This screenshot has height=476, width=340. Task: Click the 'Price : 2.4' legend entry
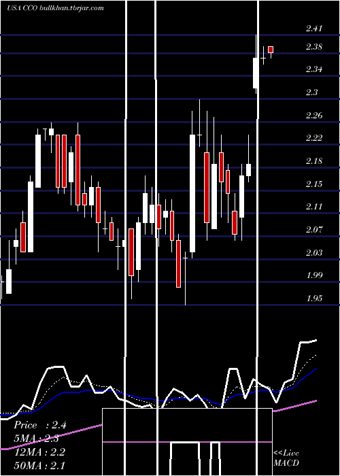click(x=40, y=425)
